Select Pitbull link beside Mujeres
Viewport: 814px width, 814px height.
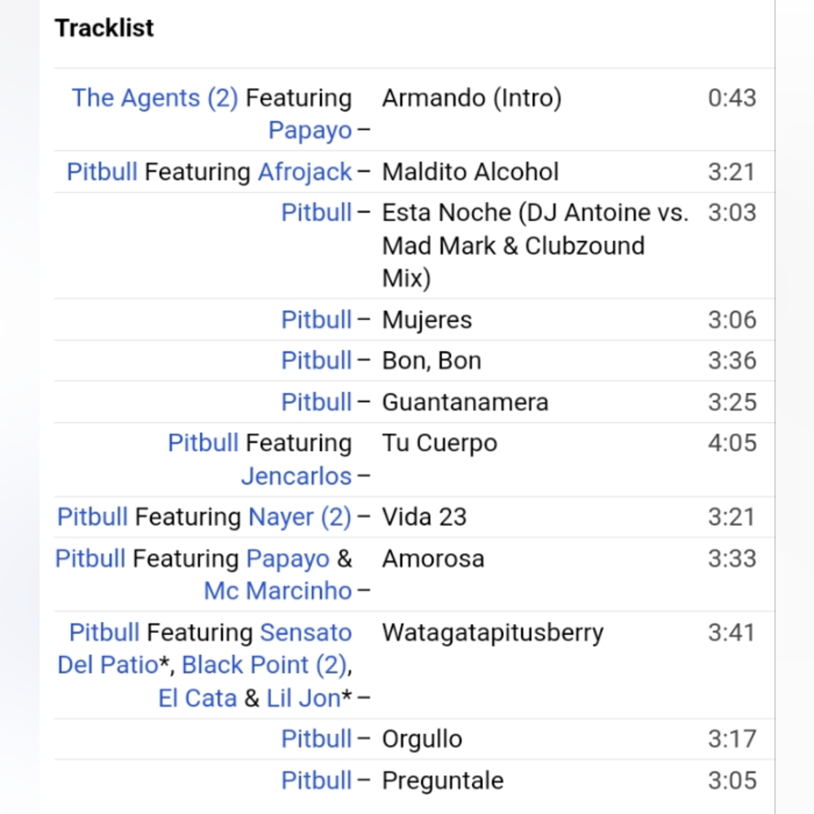tap(317, 319)
